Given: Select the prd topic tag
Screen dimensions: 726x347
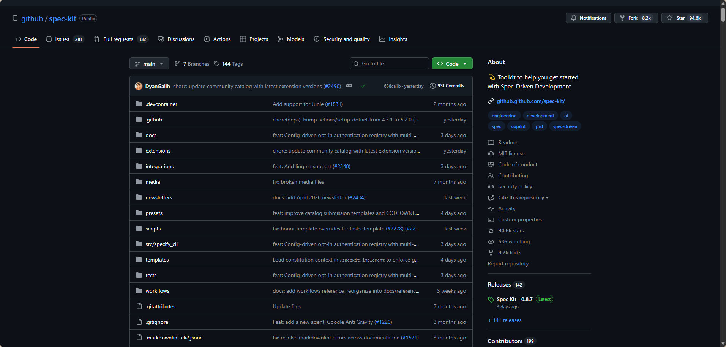Looking at the screenshot, I should pos(539,126).
